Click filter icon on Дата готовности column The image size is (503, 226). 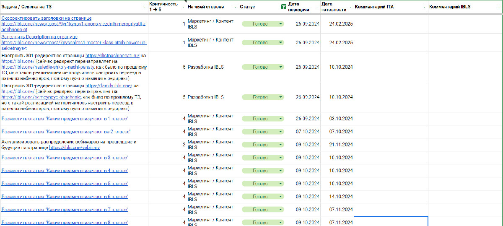[350, 7]
